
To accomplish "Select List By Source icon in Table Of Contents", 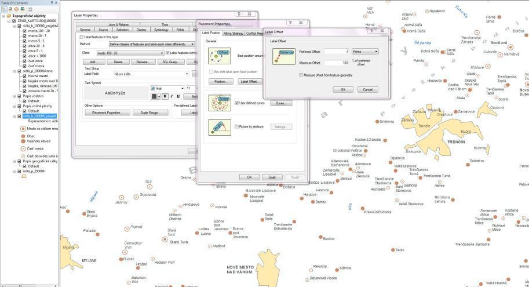I will pos(11,9).
